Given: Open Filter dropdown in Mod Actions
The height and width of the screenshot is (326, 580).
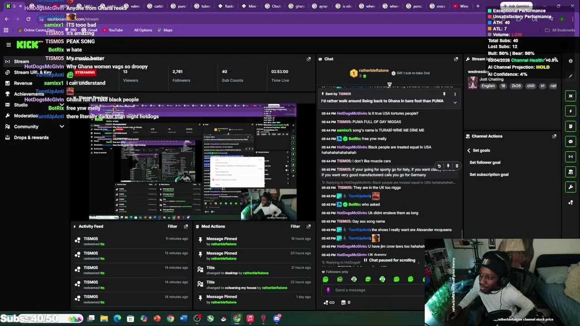Looking at the screenshot, I should pyautogui.click(x=295, y=226).
